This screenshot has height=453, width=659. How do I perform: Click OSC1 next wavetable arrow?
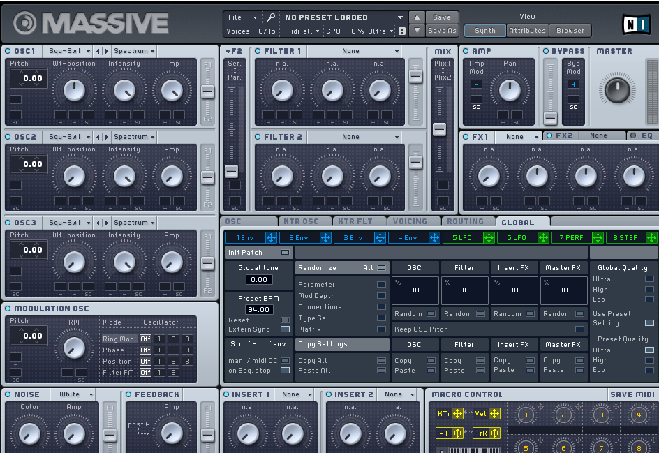(x=106, y=51)
